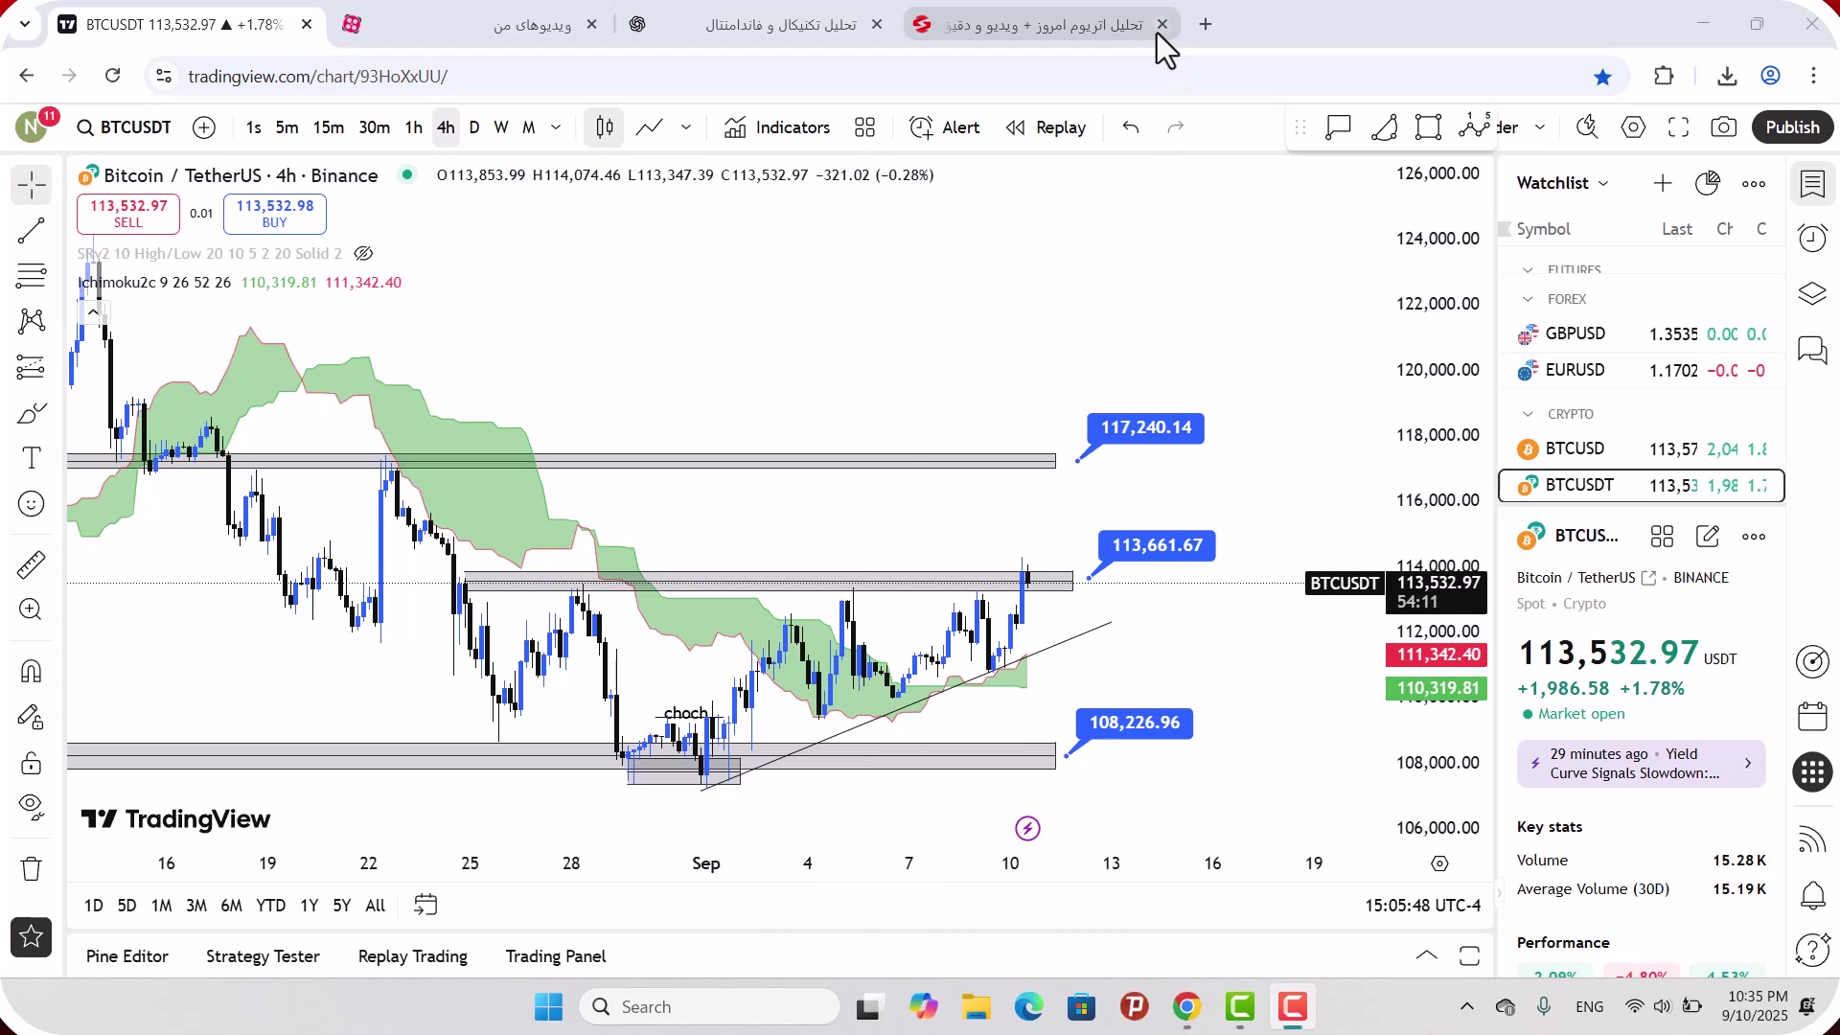Open the Strategy Tester tab

click(263, 956)
